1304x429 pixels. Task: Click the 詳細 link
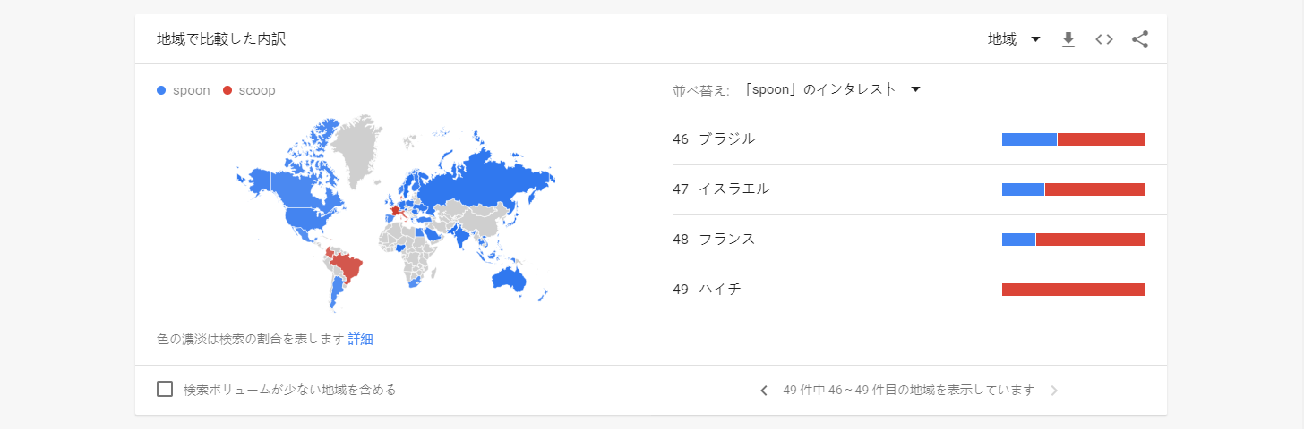pos(360,339)
